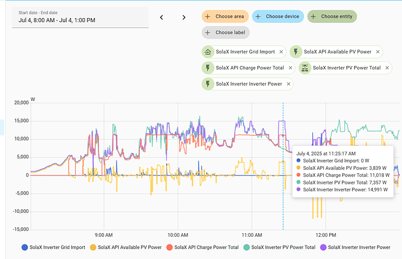Go to previous time range arrow
Image resolution: width=402 pixels, height=259 pixels.
(x=161, y=17)
